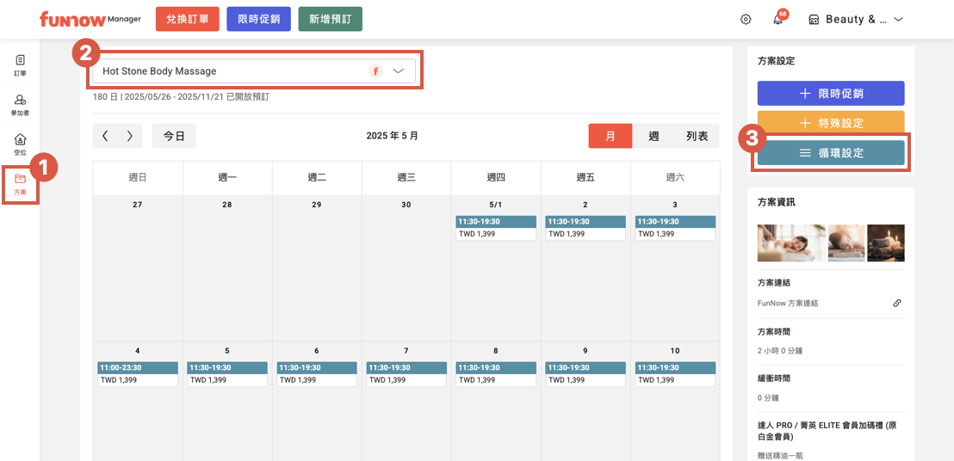Select the 方案 plans sidebar icon
Screen dimensions: 954x461
[20, 183]
